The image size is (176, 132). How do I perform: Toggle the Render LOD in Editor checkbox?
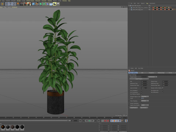162,88
